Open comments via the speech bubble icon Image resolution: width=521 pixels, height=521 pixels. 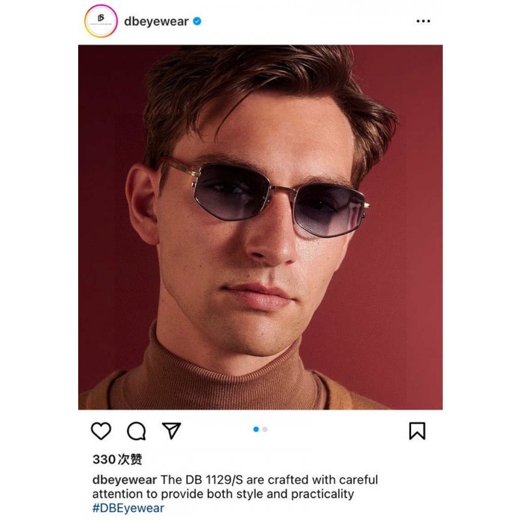136,431
